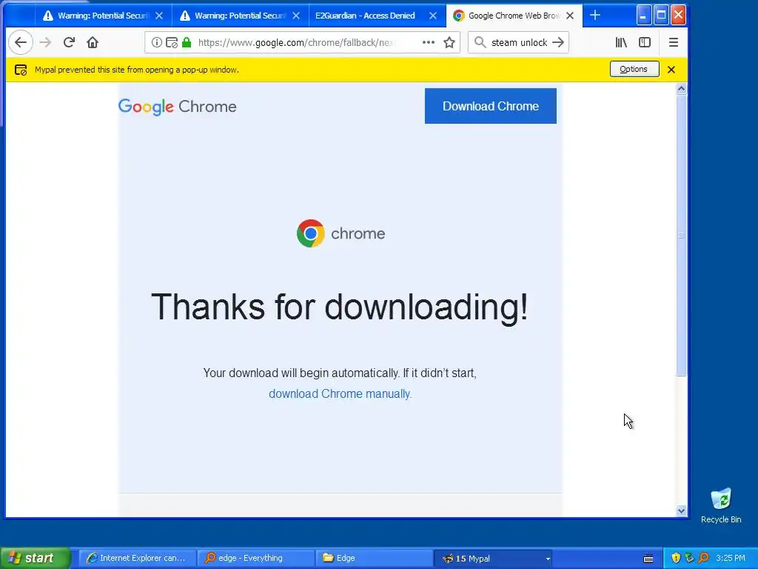The height and width of the screenshot is (569, 758).
Task: Expand the 15 Mypal taskbar group
Action: coord(493,559)
